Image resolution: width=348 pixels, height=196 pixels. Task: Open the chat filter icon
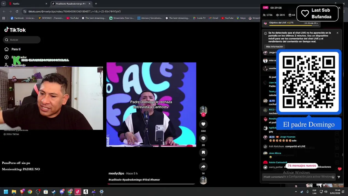pos(339,177)
